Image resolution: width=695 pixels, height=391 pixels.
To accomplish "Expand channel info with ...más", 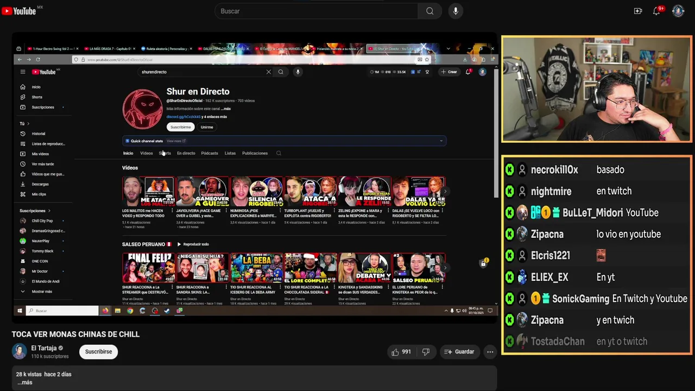I will (x=226, y=109).
